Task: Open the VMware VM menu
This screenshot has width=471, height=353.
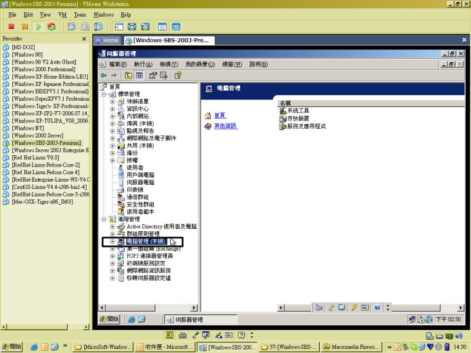Action: point(62,15)
